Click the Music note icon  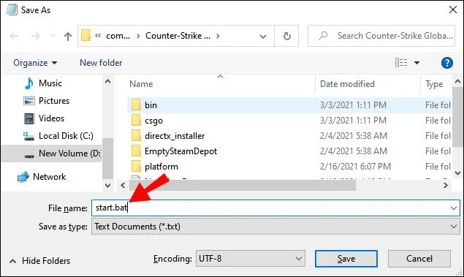(x=29, y=83)
